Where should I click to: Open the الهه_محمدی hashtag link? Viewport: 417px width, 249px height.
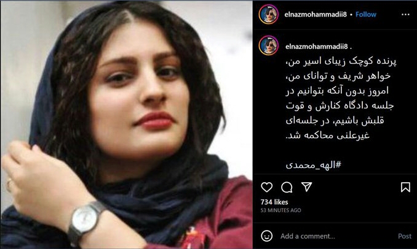tap(313, 165)
